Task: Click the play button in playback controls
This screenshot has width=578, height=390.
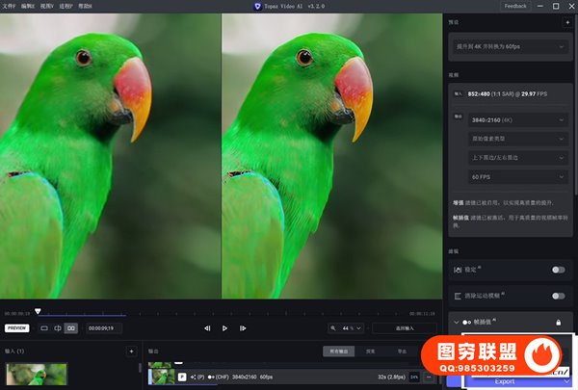Action: click(224, 328)
